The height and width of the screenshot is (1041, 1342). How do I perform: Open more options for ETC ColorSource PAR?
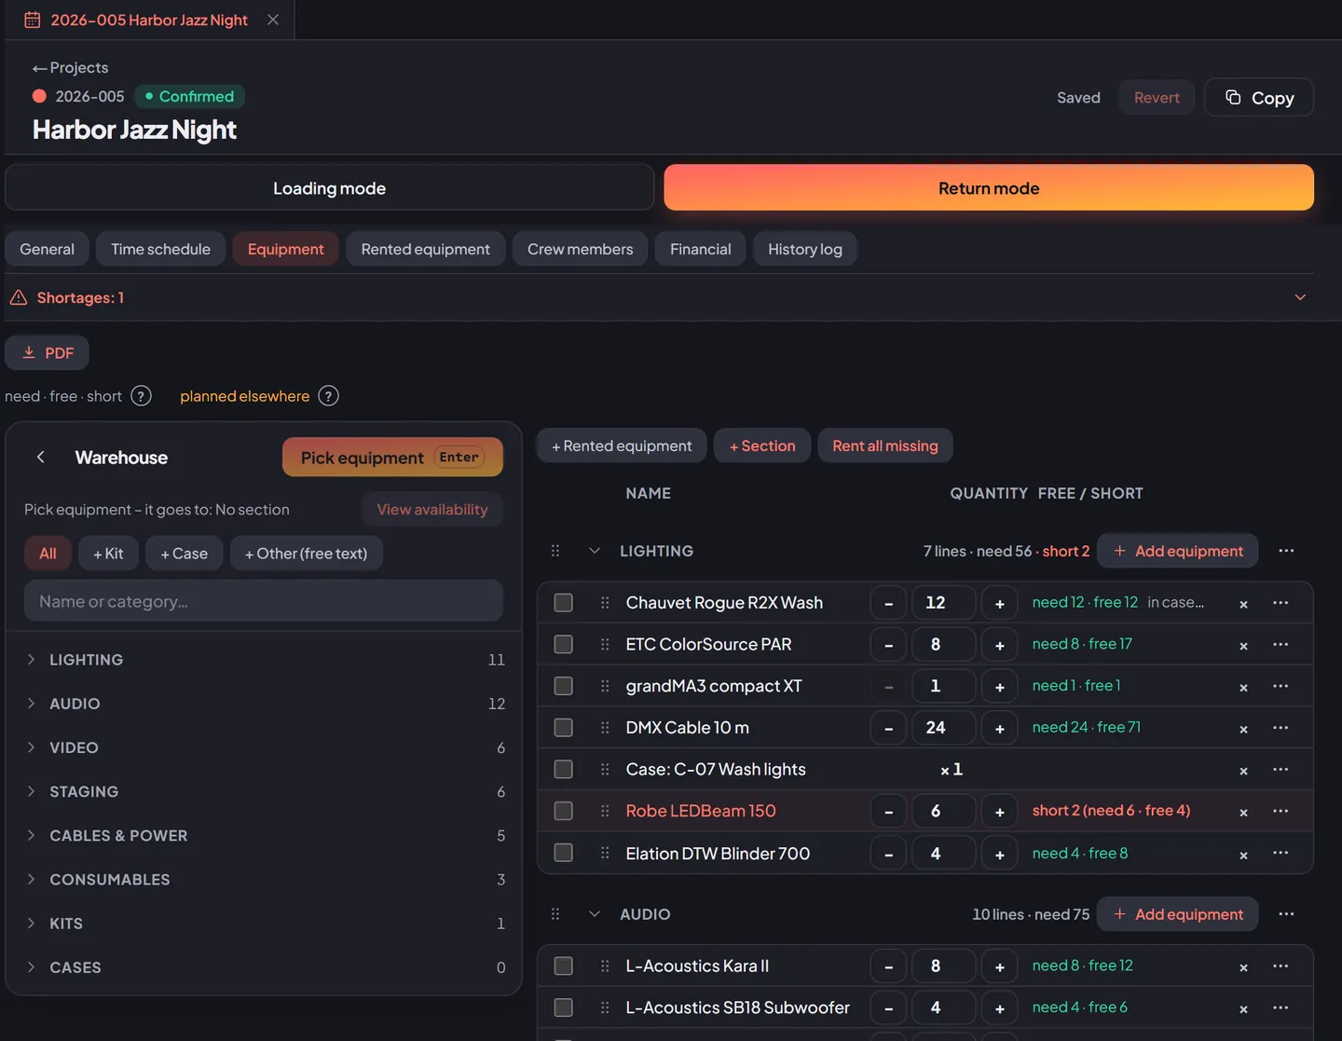1280,644
